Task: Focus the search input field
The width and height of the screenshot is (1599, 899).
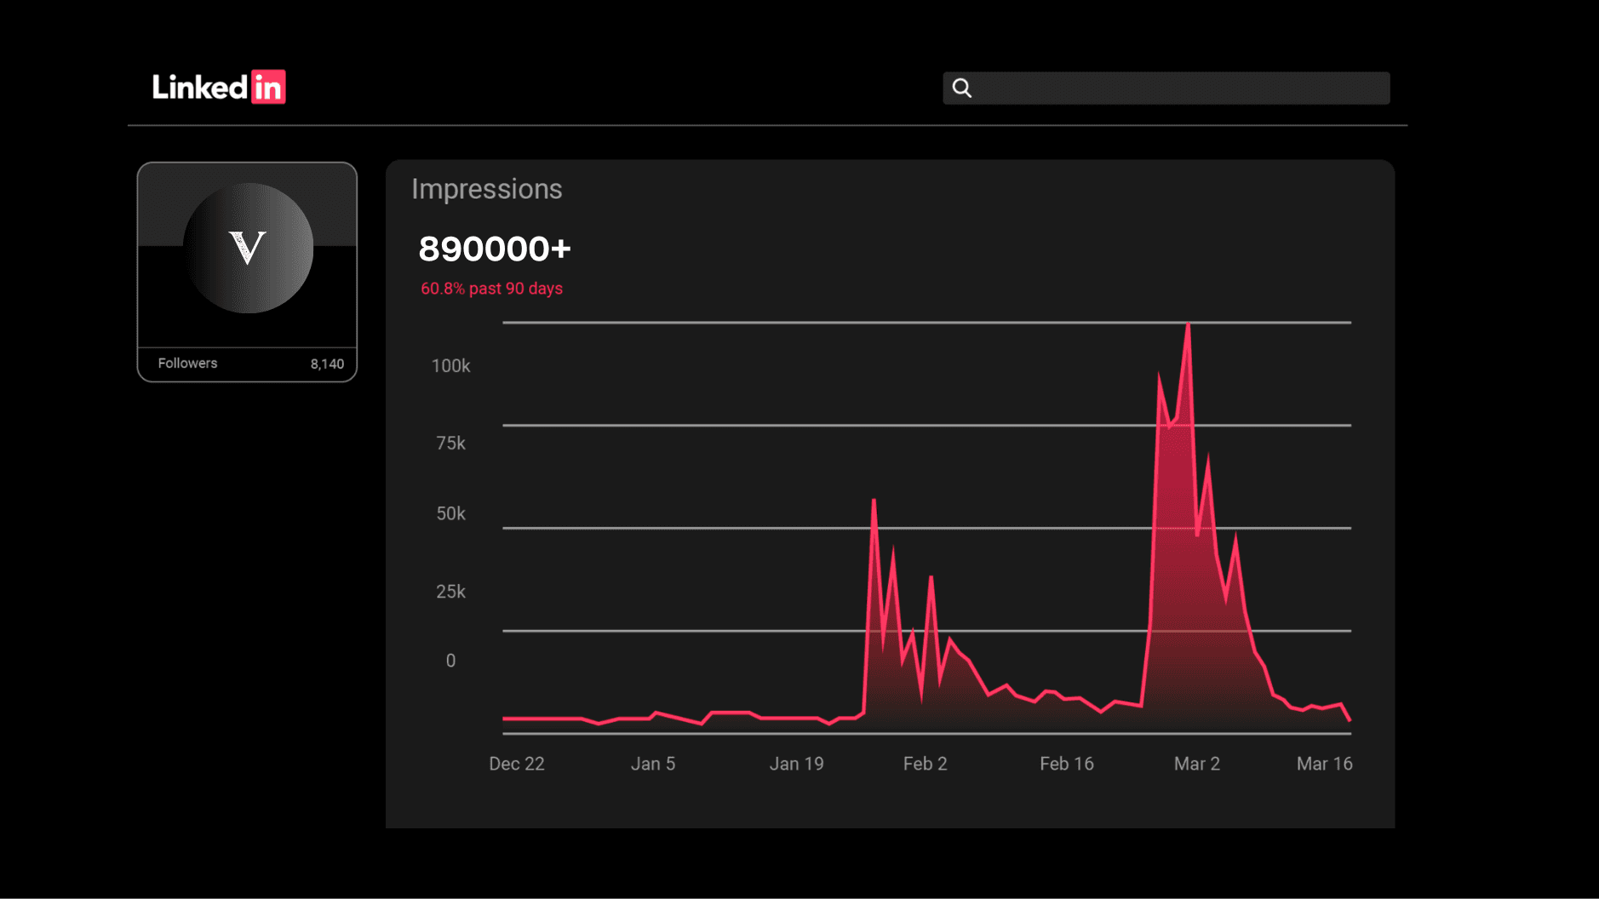Action: [x=1166, y=88]
